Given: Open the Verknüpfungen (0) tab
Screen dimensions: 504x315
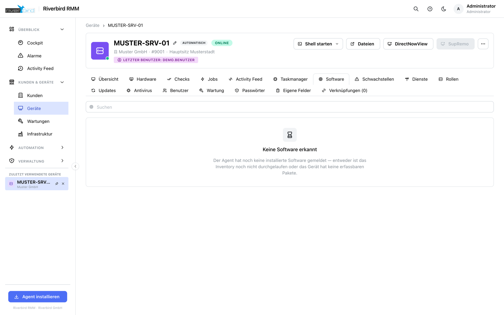Looking at the screenshot, I should (x=344, y=90).
